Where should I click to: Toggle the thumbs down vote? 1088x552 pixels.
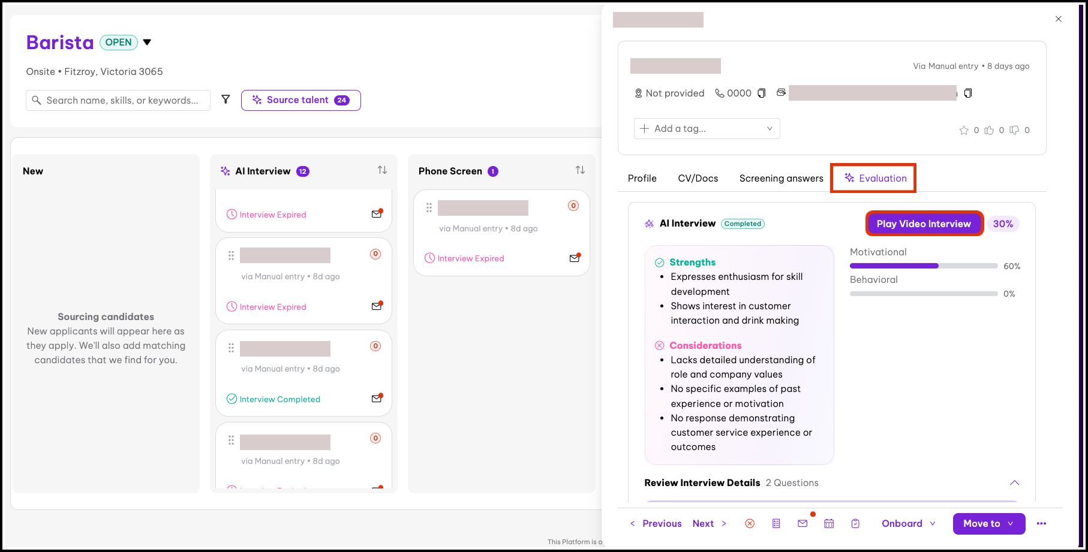[1014, 130]
